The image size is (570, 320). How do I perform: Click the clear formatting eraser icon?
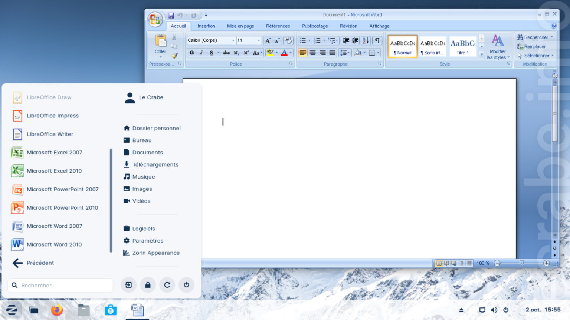(288, 40)
